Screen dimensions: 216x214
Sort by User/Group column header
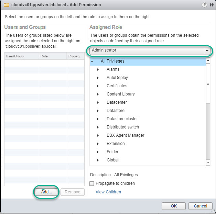click(x=22, y=56)
